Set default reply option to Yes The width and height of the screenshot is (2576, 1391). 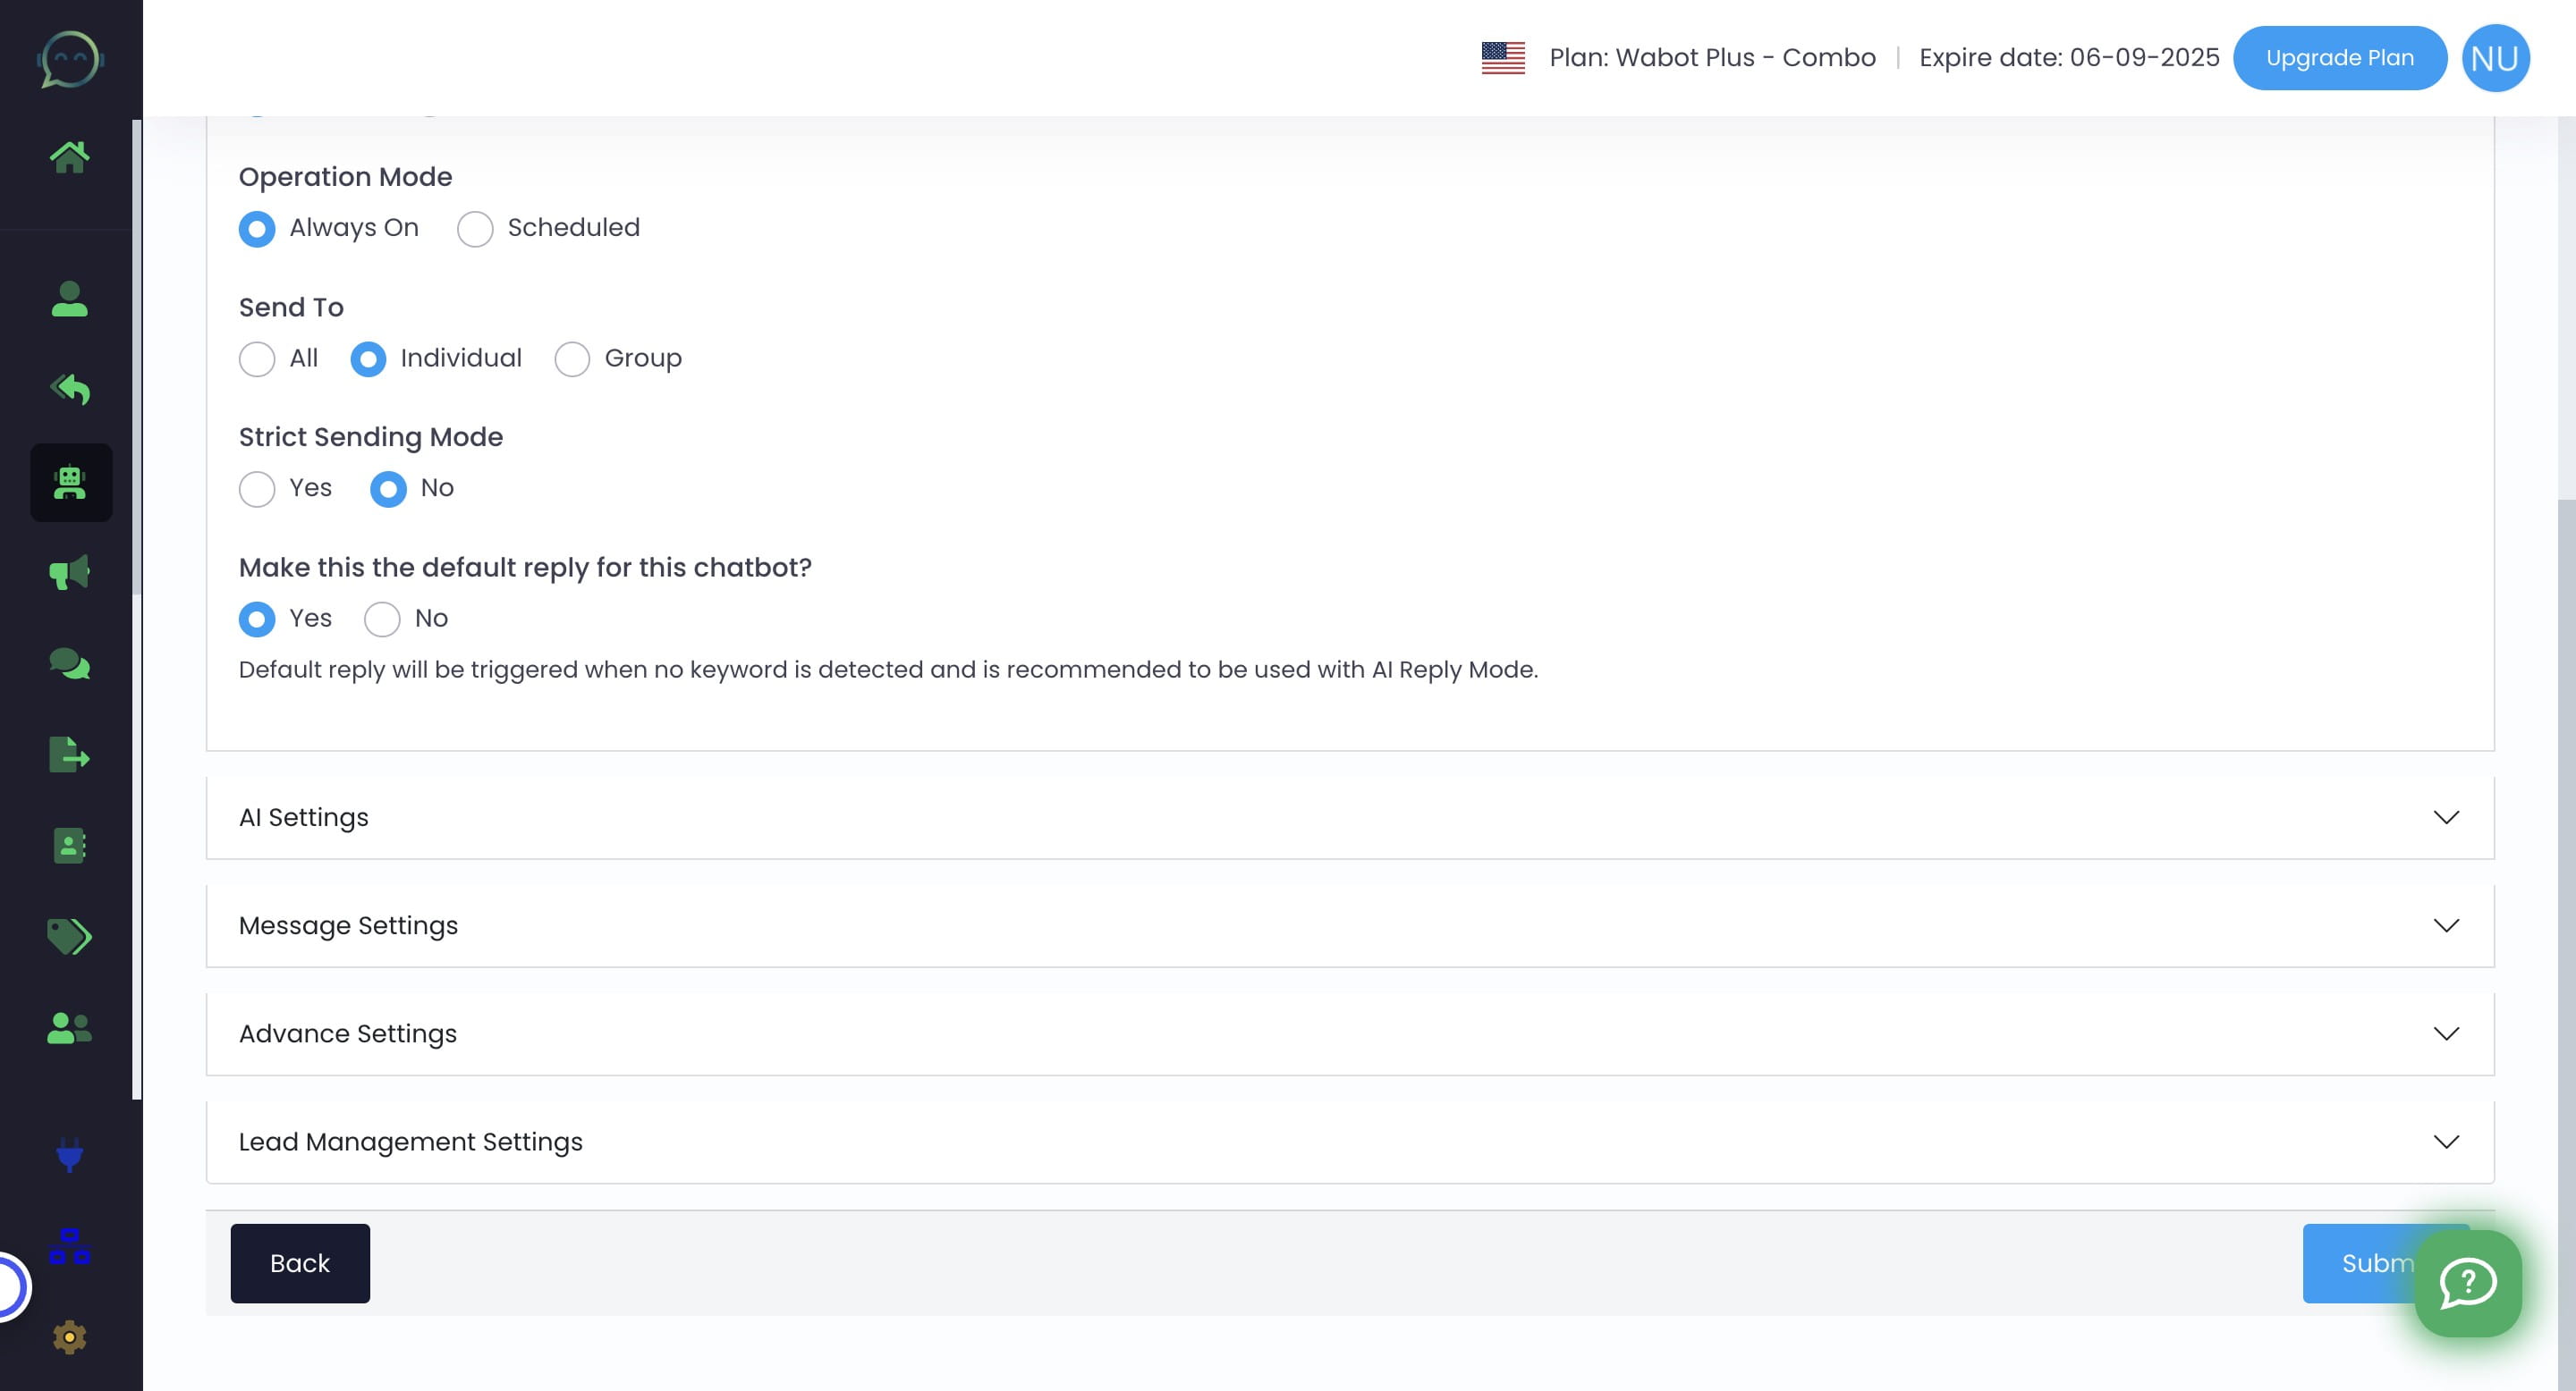coord(257,620)
